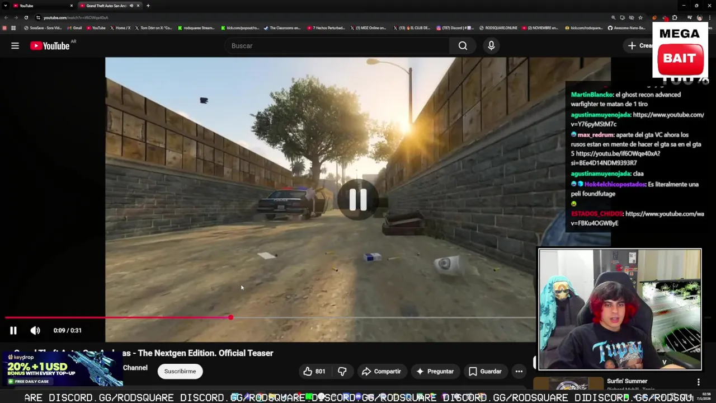The image size is (716, 403).
Task: Click the youtube.com address bar URL
Action: point(76,17)
